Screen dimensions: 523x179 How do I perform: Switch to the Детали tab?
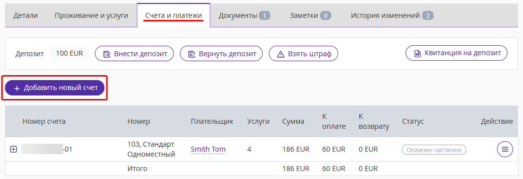click(x=25, y=15)
